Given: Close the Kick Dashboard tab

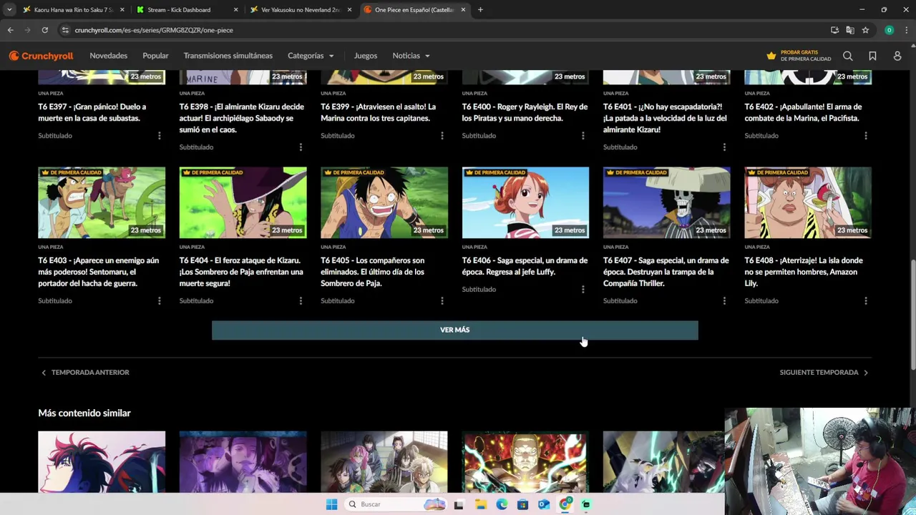Looking at the screenshot, I should (x=235, y=10).
